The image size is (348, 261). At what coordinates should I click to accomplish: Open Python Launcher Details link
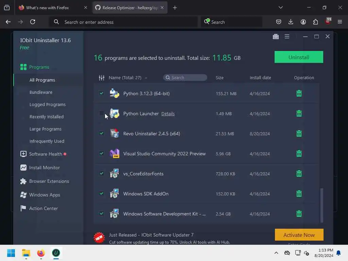point(168,114)
